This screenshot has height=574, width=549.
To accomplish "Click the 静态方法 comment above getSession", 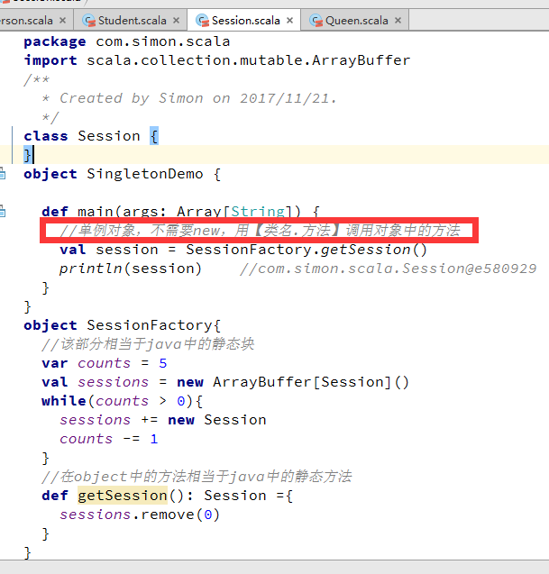I will [197, 477].
